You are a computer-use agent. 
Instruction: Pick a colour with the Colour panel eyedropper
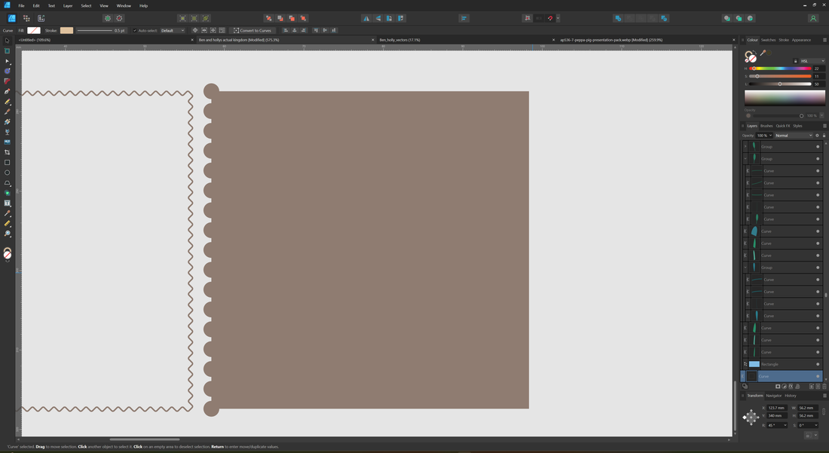pyautogui.click(x=763, y=53)
